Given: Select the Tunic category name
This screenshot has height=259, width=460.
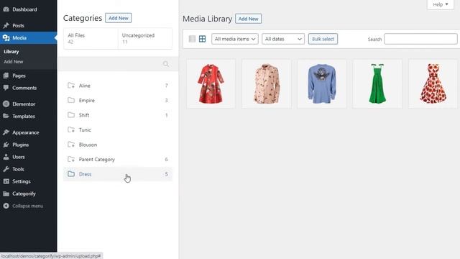Looking at the screenshot, I should pyautogui.click(x=85, y=129).
